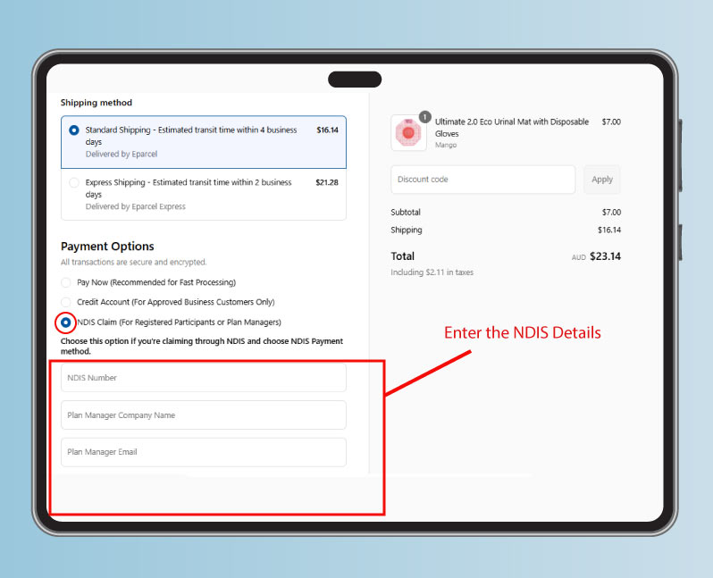Click 'Delivered by Eparcel Express' text

coord(136,206)
